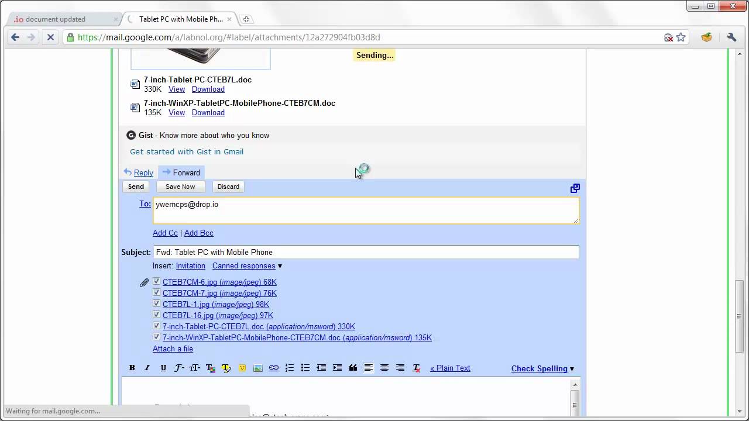Insert an Invitation
Image resolution: width=749 pixels, height=421 pixels.
(191, 265)
